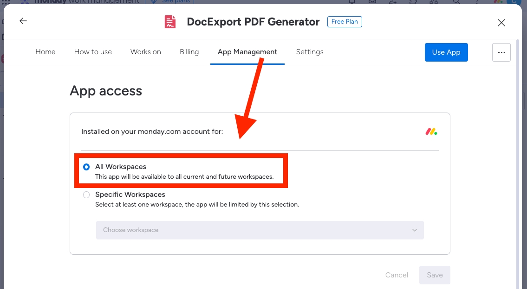
Task: Switch to the Home tab
Action: point(45,52)
